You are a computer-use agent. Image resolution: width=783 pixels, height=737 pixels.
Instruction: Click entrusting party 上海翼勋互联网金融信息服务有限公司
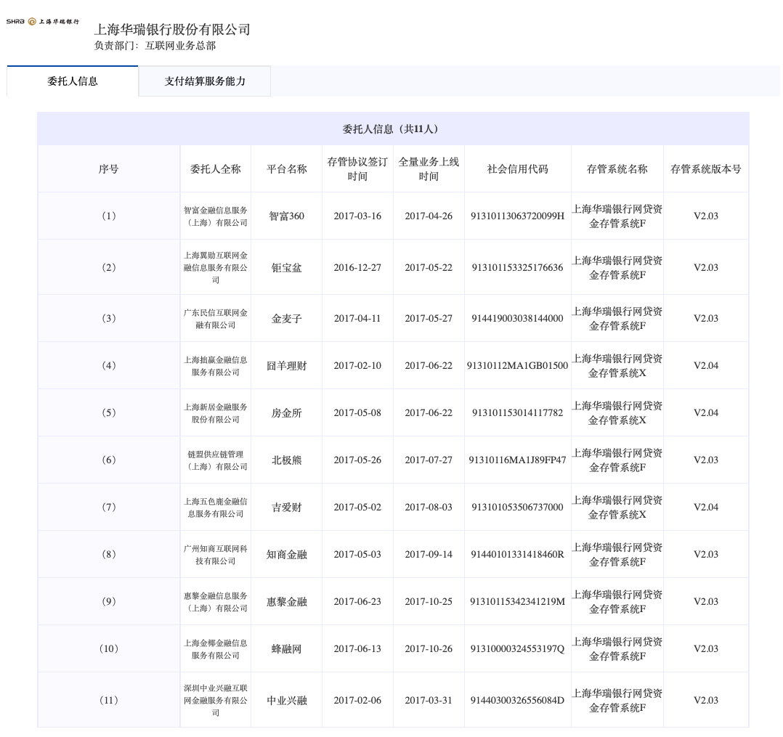(215, 268)
